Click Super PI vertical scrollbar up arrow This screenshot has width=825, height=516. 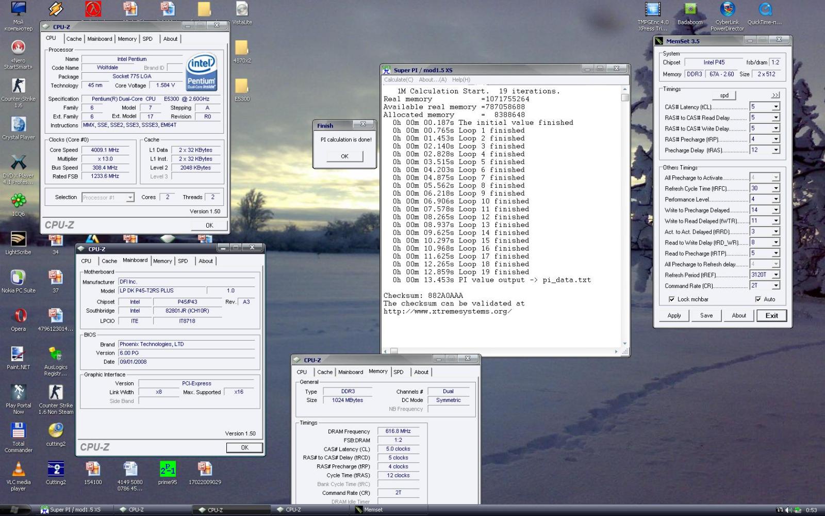(625, 89)
